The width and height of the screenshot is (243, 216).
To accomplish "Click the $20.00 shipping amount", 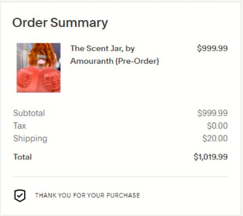I will tap(215, 138).
